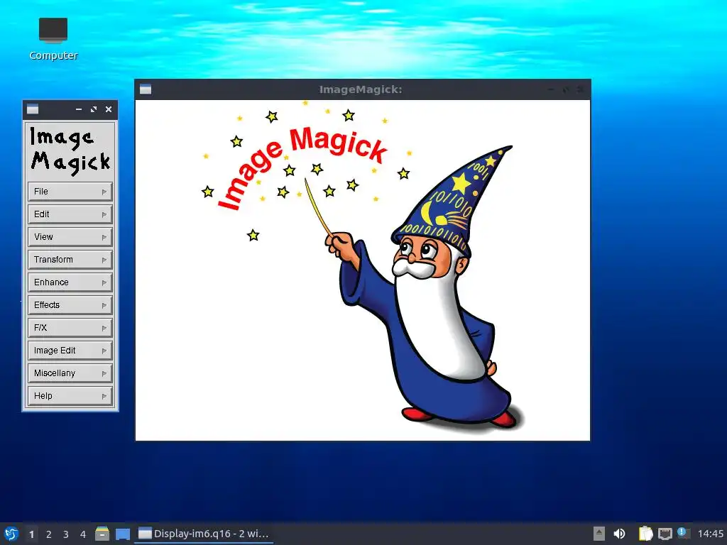Screen dimensions: 727x545
Task: Click the 14:45 clock
Action: coord(710,534)
